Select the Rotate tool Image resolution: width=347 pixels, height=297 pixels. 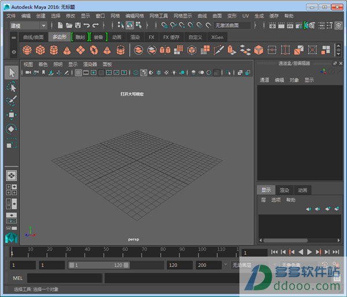pos(12,129)
